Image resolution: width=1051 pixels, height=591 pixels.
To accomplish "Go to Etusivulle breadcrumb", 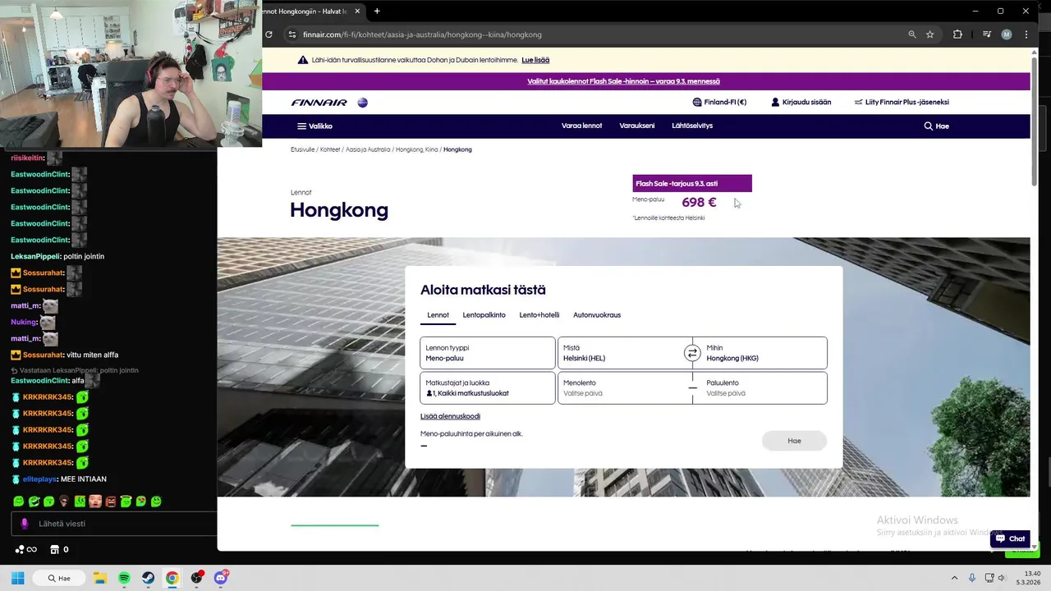I will pyautogui.click(x=302, y=149).
